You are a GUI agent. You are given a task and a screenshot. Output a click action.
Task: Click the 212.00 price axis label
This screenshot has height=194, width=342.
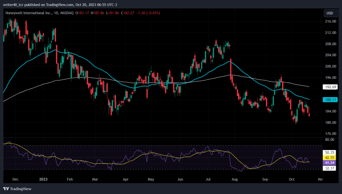pos(330,33)
